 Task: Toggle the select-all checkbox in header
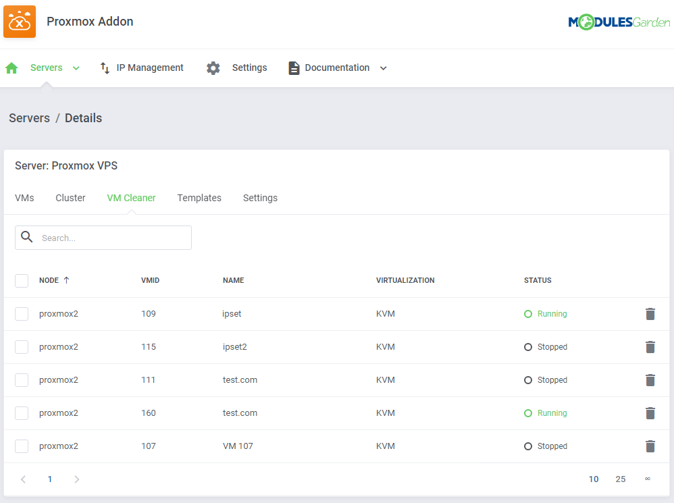(x=22, y=280)
